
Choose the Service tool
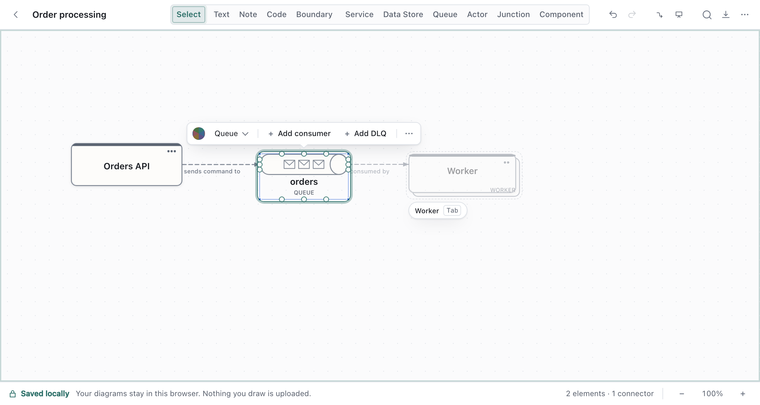click(359, 15)
